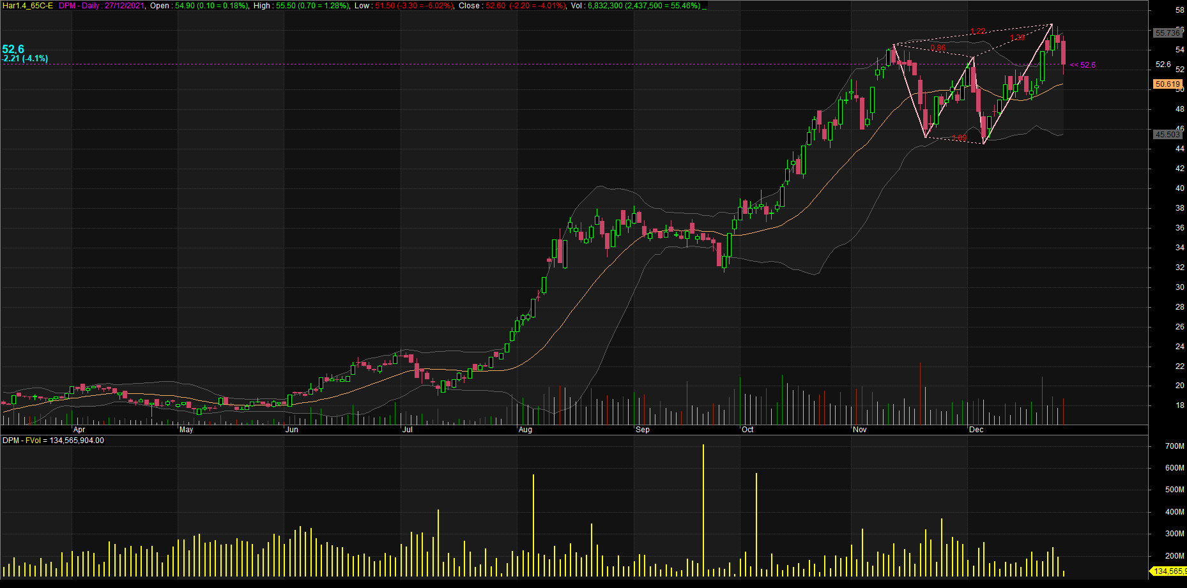
Task: Click the magenta << 52.6 price marker
Action: (1083, 65)
